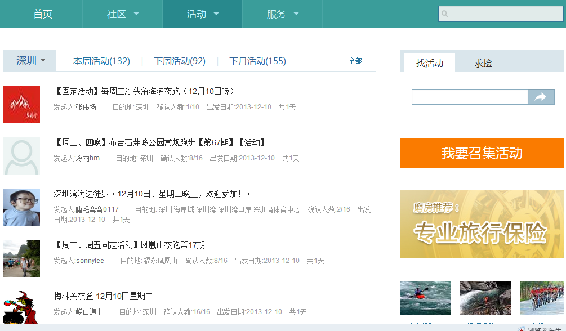Click the default gray avatar of 冷雨hm
566x331 pixels.
(x=21, y=156)
